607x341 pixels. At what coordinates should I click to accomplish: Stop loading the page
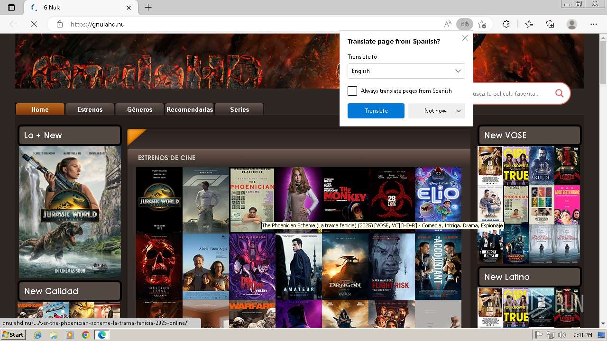coord(34,24)
